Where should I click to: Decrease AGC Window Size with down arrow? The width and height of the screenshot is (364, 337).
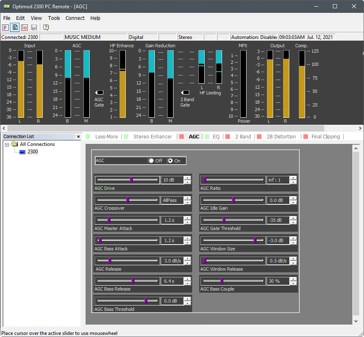(x=293, y=242)
